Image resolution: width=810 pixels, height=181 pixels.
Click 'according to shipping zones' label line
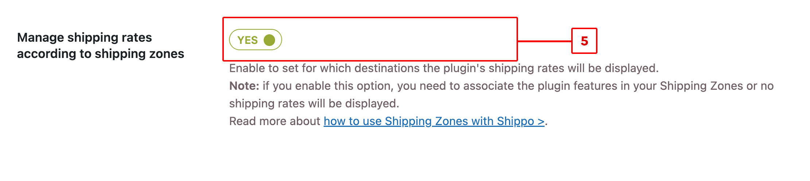(101, 54)
